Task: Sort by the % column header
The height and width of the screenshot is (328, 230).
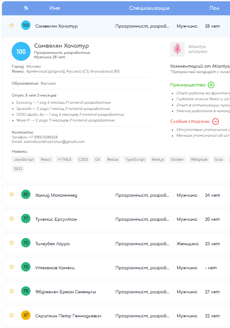Action: tap(26, 8)
